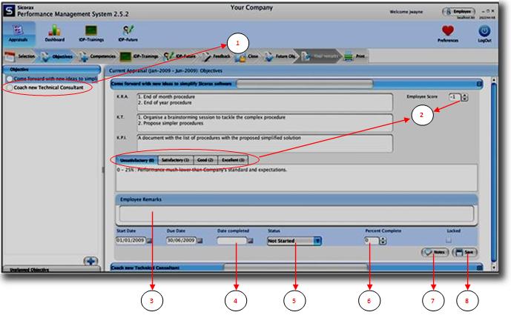Open the Start Date calendar picker
The height and width of the screenshot is (315, 511).
click(x=150, y=241)
